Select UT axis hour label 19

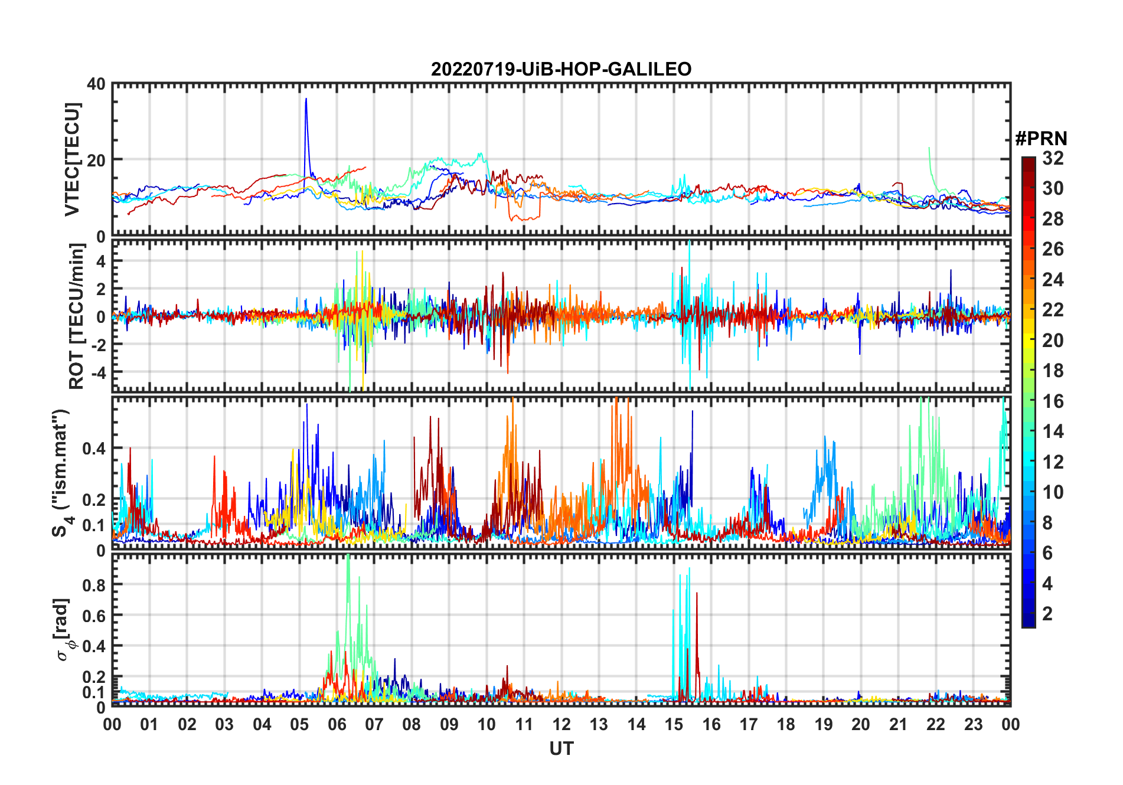pos(824,724)
